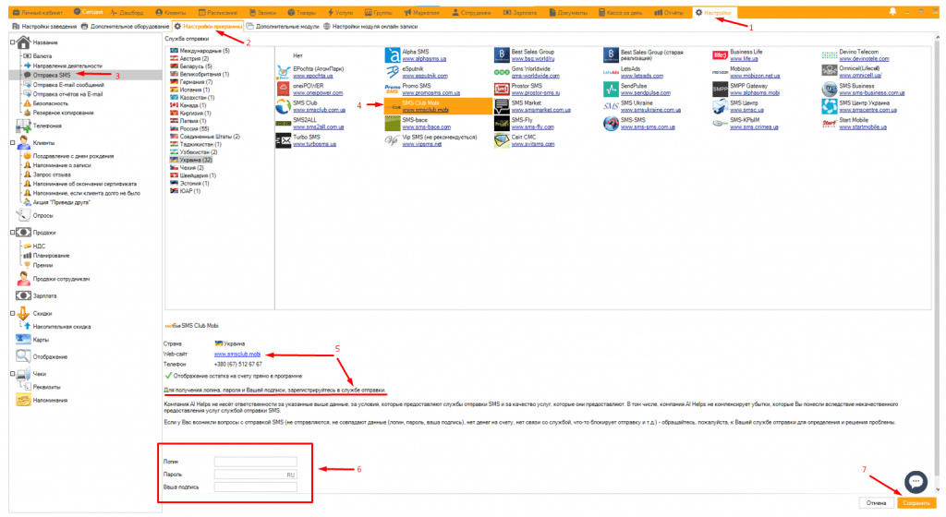The image size is (946, 517).
Task: Click the oneiPOWER provider icon
Action: tap(283, 90)
